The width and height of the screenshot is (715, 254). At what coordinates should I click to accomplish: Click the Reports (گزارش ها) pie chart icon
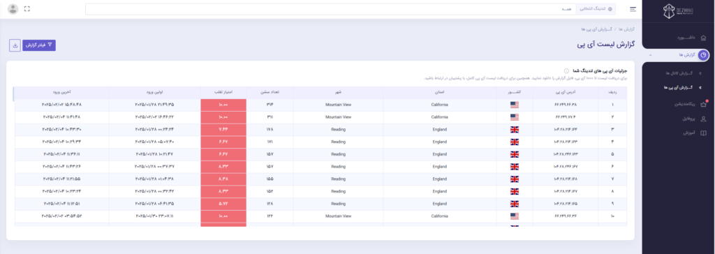pos(704,54)
